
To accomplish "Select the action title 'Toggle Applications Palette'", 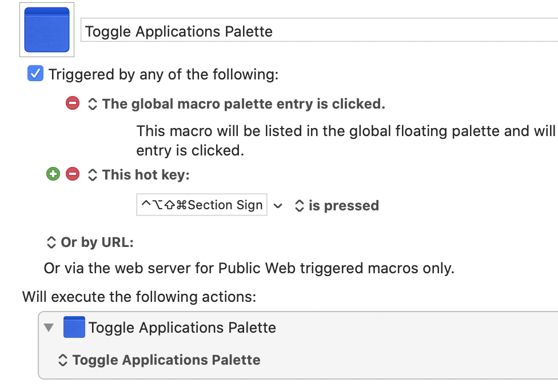I will pos(182,328).
